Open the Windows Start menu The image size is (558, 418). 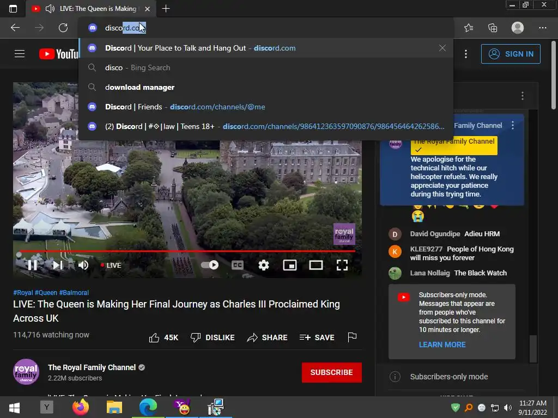click(x=14, y=407)
